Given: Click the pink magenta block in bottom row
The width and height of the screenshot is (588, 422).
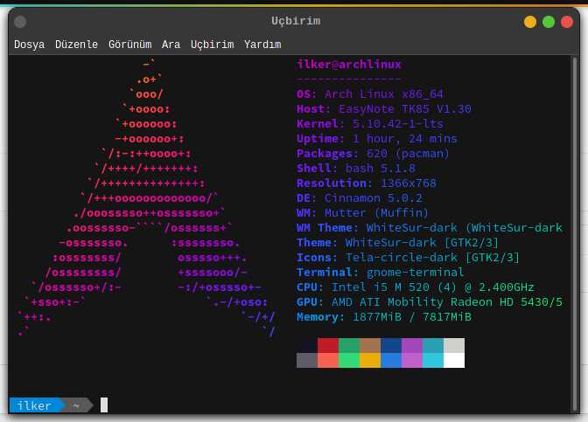Looking at the screenshot, I should [x=412, y=360].
